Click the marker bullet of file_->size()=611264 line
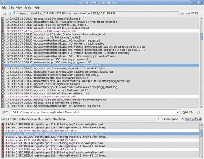 pyautogui.click(x=2, y=94)
